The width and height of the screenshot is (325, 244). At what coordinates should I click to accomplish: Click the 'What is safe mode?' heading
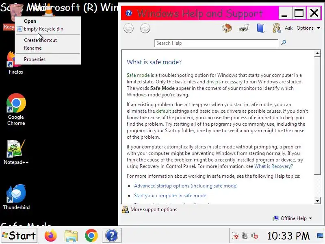point(154,62)
